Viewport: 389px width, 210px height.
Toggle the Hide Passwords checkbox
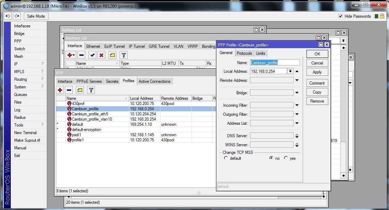tap(340, 16)
